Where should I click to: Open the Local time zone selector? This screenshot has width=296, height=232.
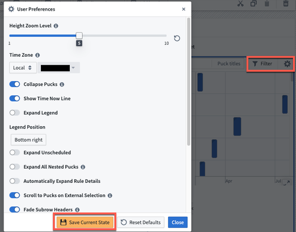(x=23, y=67)
